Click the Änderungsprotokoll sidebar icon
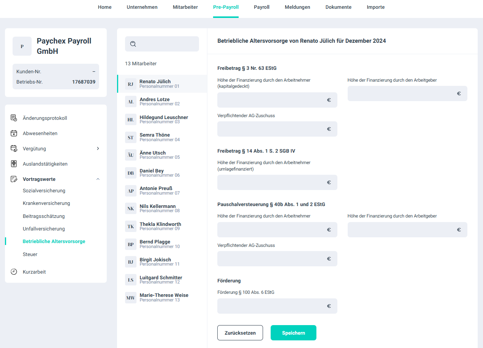This screenshot has width=483, height=348. coord(14,118)
